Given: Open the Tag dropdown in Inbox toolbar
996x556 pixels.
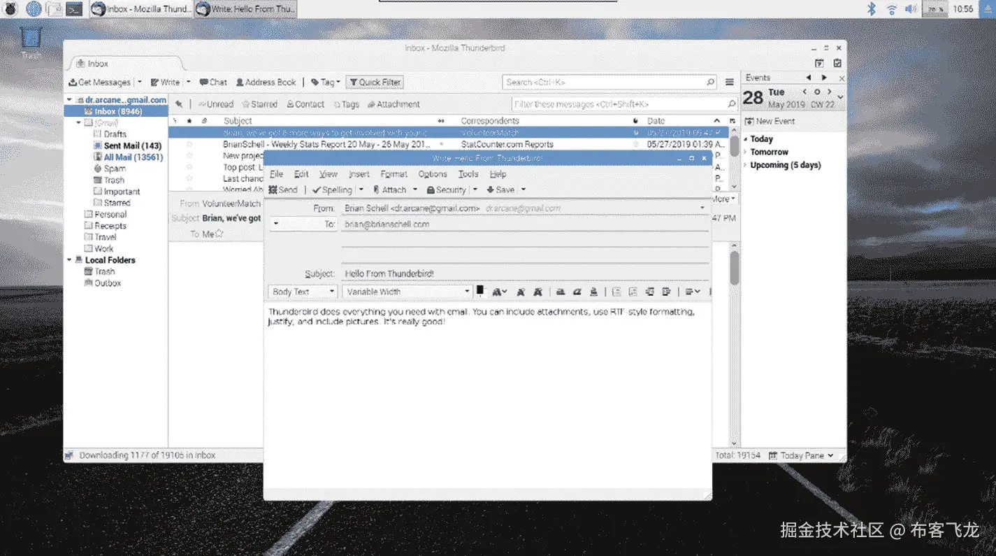Looking at the screenshot, I should pos(326,82).
